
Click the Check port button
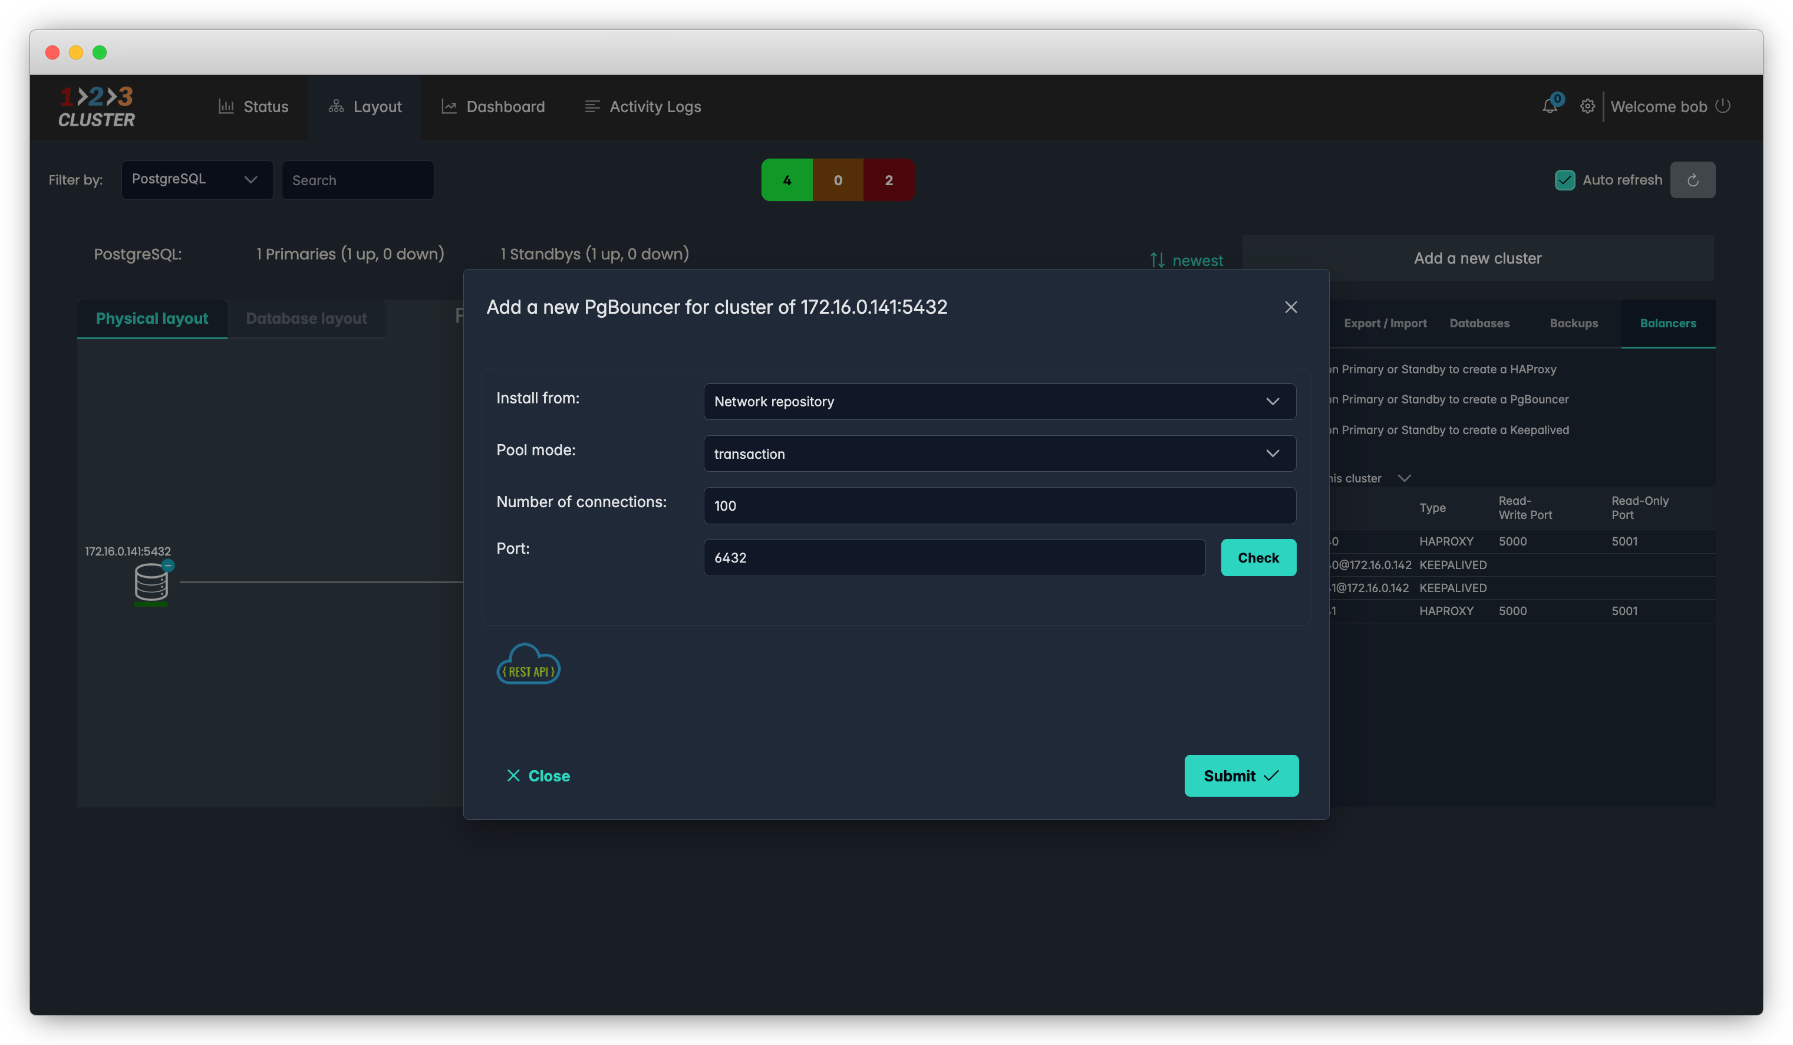1258,557
